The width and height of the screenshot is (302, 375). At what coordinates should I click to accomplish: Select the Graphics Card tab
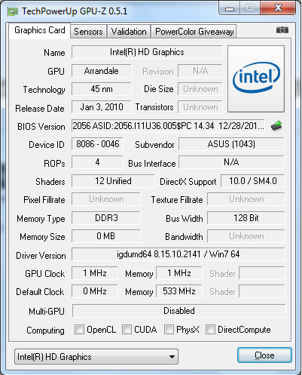(x=40, y=30)
